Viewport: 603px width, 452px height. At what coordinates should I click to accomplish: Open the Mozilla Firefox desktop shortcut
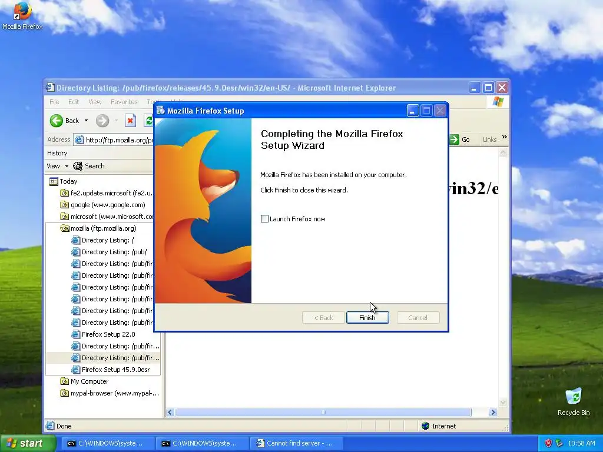(x=22, y=15)
